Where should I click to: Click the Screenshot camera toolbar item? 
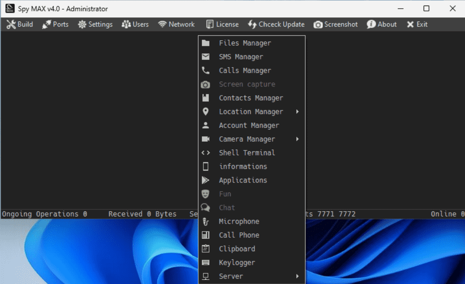336,24
